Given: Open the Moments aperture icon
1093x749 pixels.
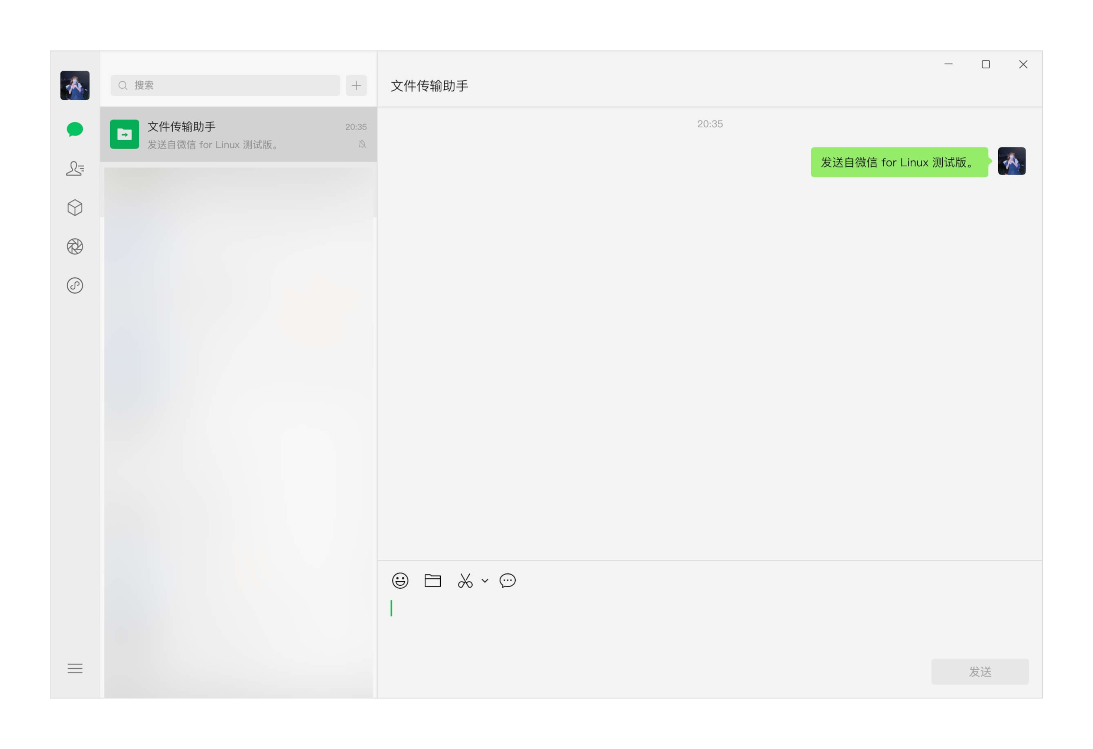Looking at the screenshot, I should coord(75,246).
